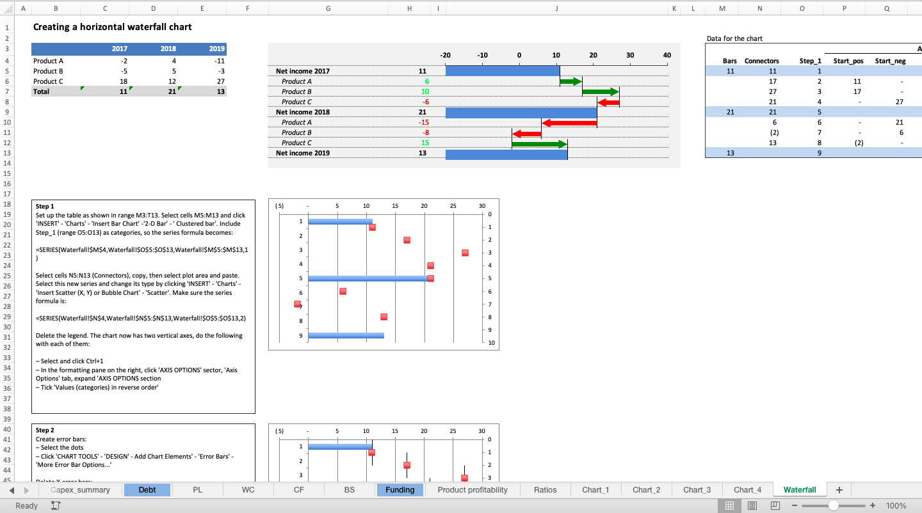Screen dimensions: 922x513
Task: Select column A header
Action: (24, 8)
